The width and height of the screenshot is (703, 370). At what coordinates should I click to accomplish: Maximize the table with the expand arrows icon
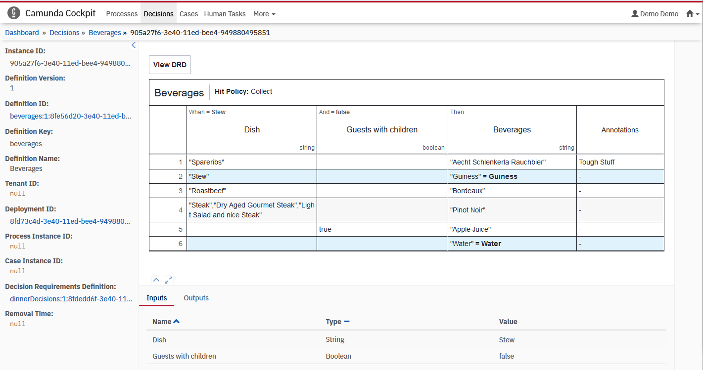169,280
